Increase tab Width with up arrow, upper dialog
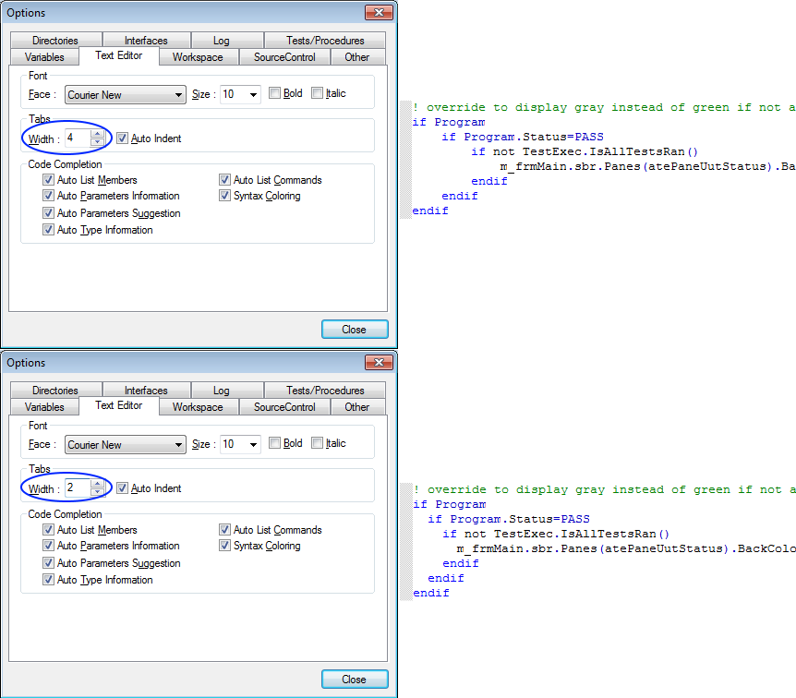The image size is (796, 698). tap(98, 134)
